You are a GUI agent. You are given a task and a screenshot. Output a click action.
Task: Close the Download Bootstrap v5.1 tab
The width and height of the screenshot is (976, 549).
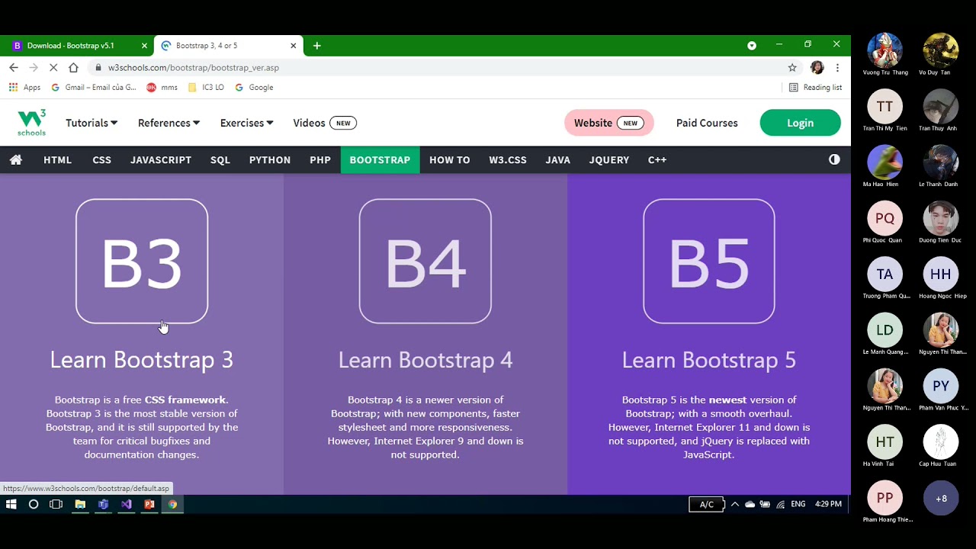(x=145, y=46)
